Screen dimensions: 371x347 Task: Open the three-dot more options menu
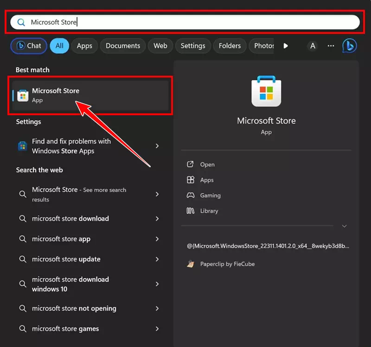click(x=331, y=46)
